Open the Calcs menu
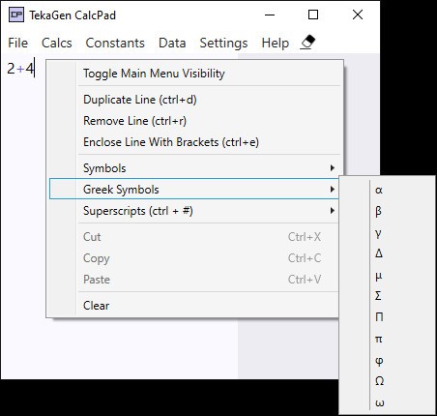This screenshot has height=416, width=437. coord(57,43)
